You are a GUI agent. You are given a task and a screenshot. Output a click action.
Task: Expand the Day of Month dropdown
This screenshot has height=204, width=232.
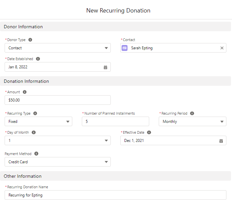(x=58, y=141)
